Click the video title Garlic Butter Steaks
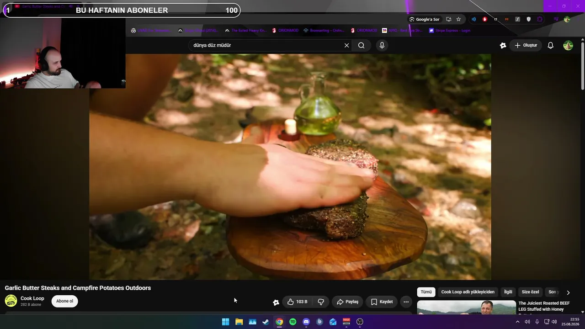Image resolution: width=585 pixels, height=329 pixels. pyautogui.click(x=78, y=288)
